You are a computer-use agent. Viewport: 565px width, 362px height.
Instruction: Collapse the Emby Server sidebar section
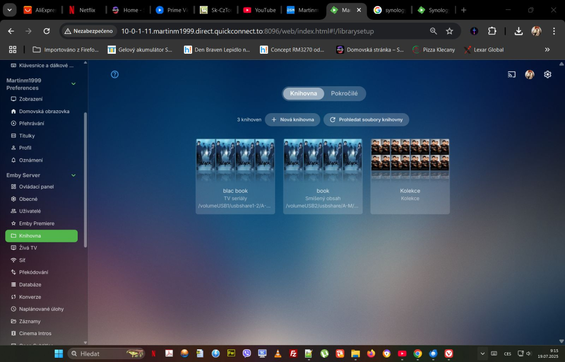pos(73,175)
